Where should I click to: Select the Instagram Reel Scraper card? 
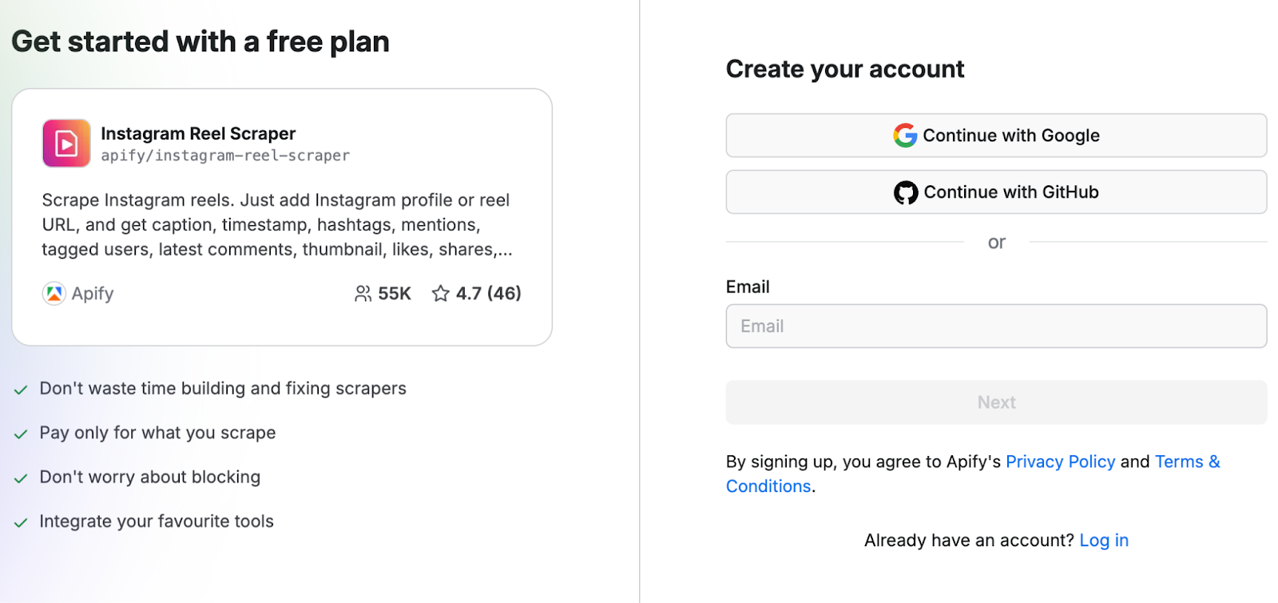tap(281, 216)
